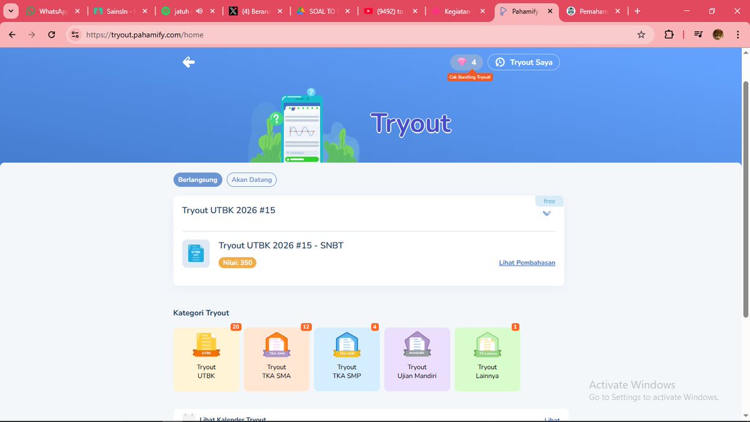Open the browser extensions puzzle icon

tap(669, 35)
